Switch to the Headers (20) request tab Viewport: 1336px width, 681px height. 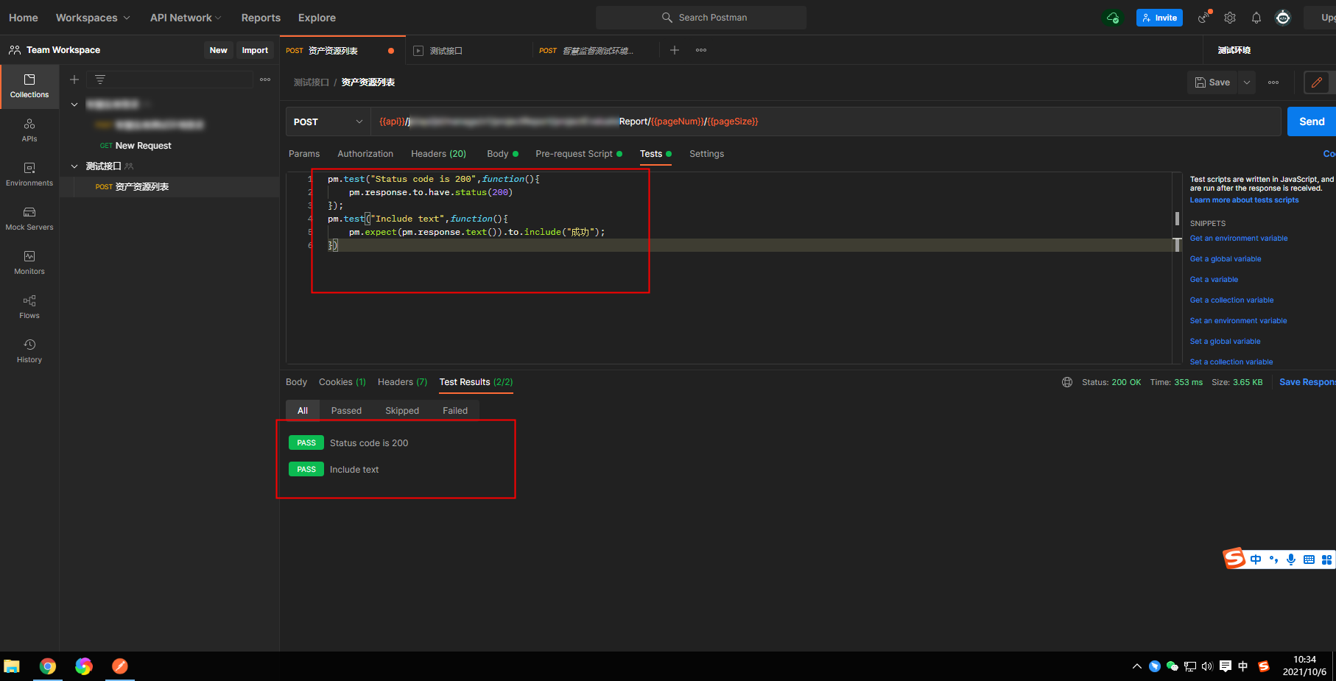[438, 154]
